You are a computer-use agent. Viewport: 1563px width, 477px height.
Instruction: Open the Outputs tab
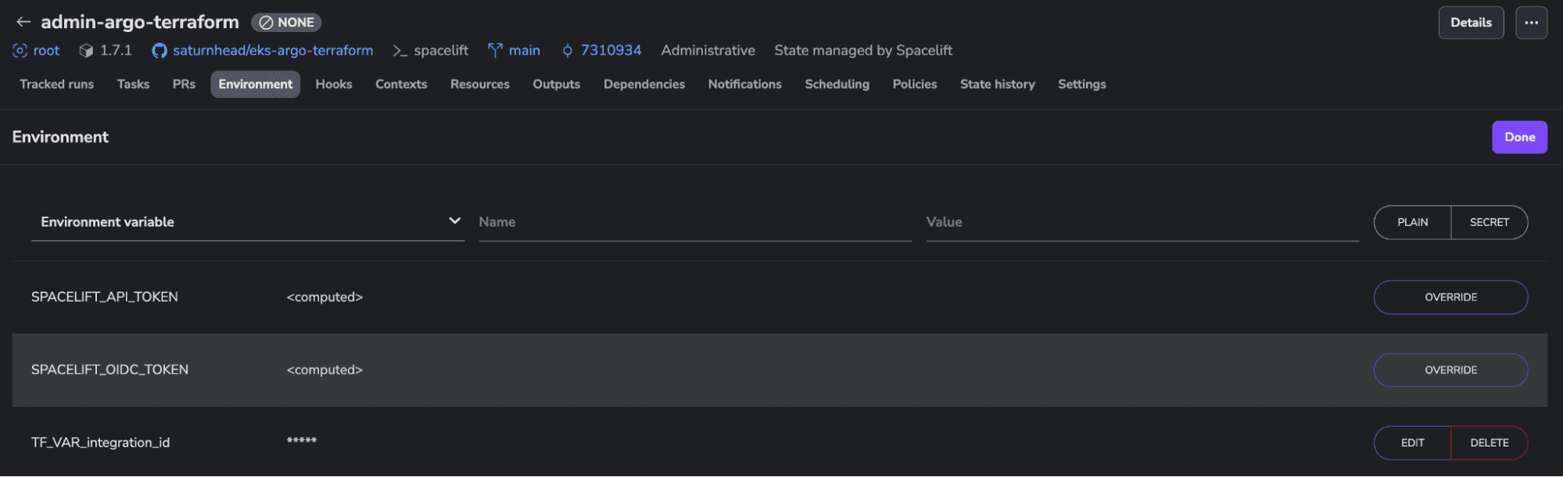557,84
